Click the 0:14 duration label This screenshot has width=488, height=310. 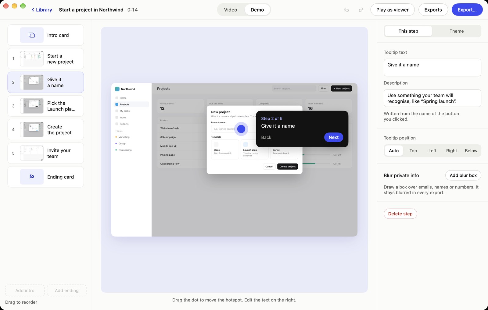(x=132, y=10)
